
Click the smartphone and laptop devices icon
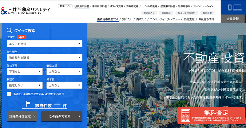233,8
